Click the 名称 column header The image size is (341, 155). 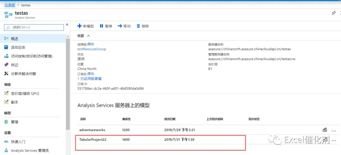[83, 119]
